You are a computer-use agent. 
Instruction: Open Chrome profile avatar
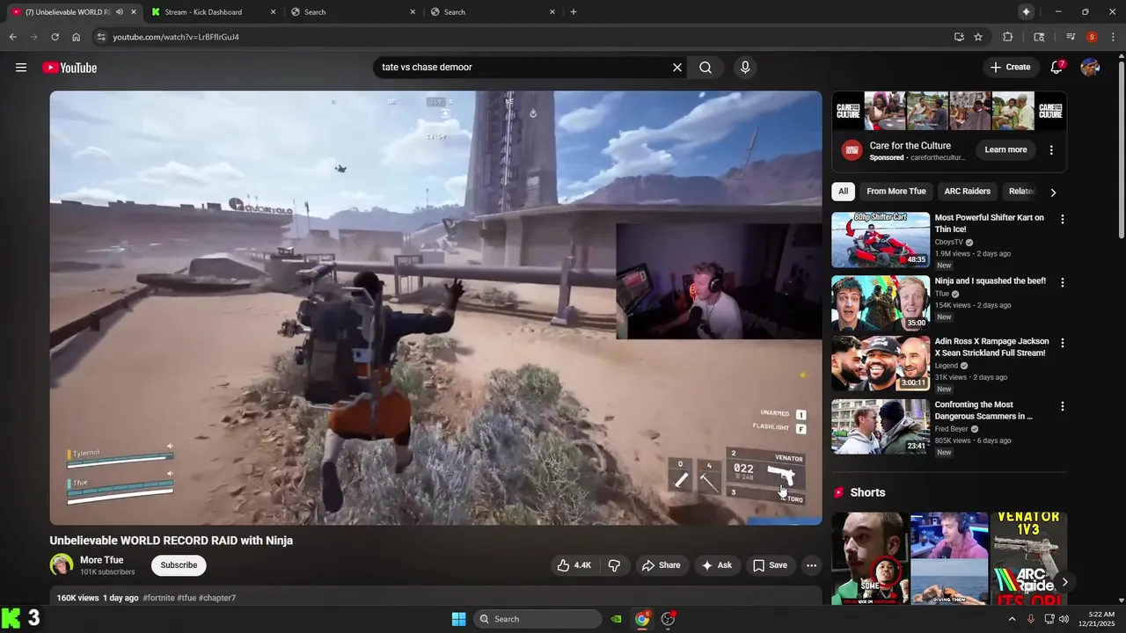tap(1092, 37)
